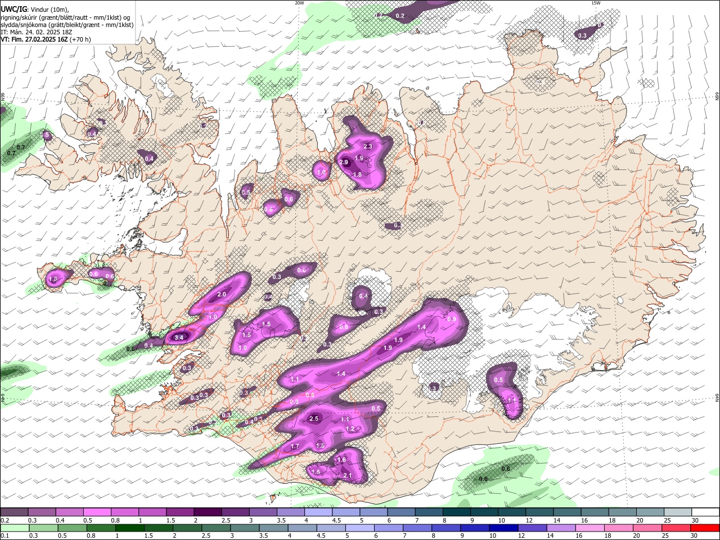720x540 pixels.
Task: Click the 2.9 snowfall value in north Iceland
Action: click(344, 163)
